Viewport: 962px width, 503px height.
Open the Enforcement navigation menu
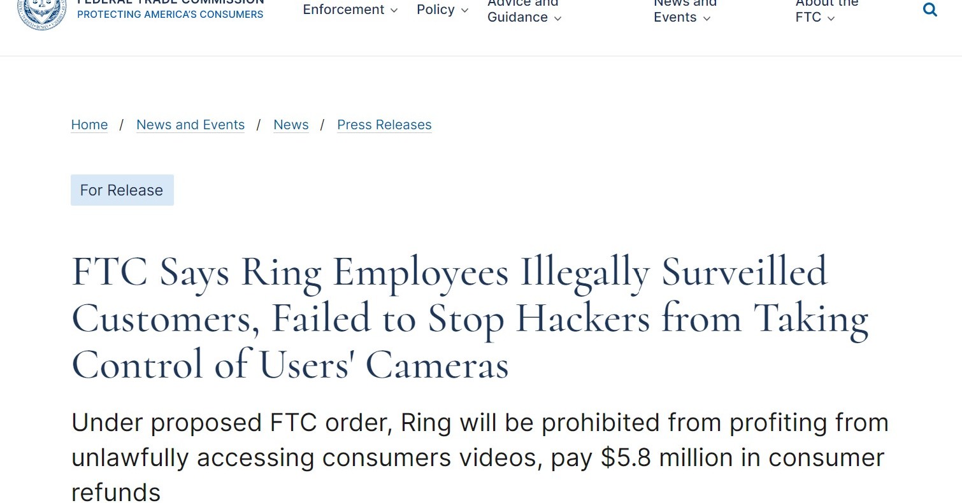click(x=343, y=10)
